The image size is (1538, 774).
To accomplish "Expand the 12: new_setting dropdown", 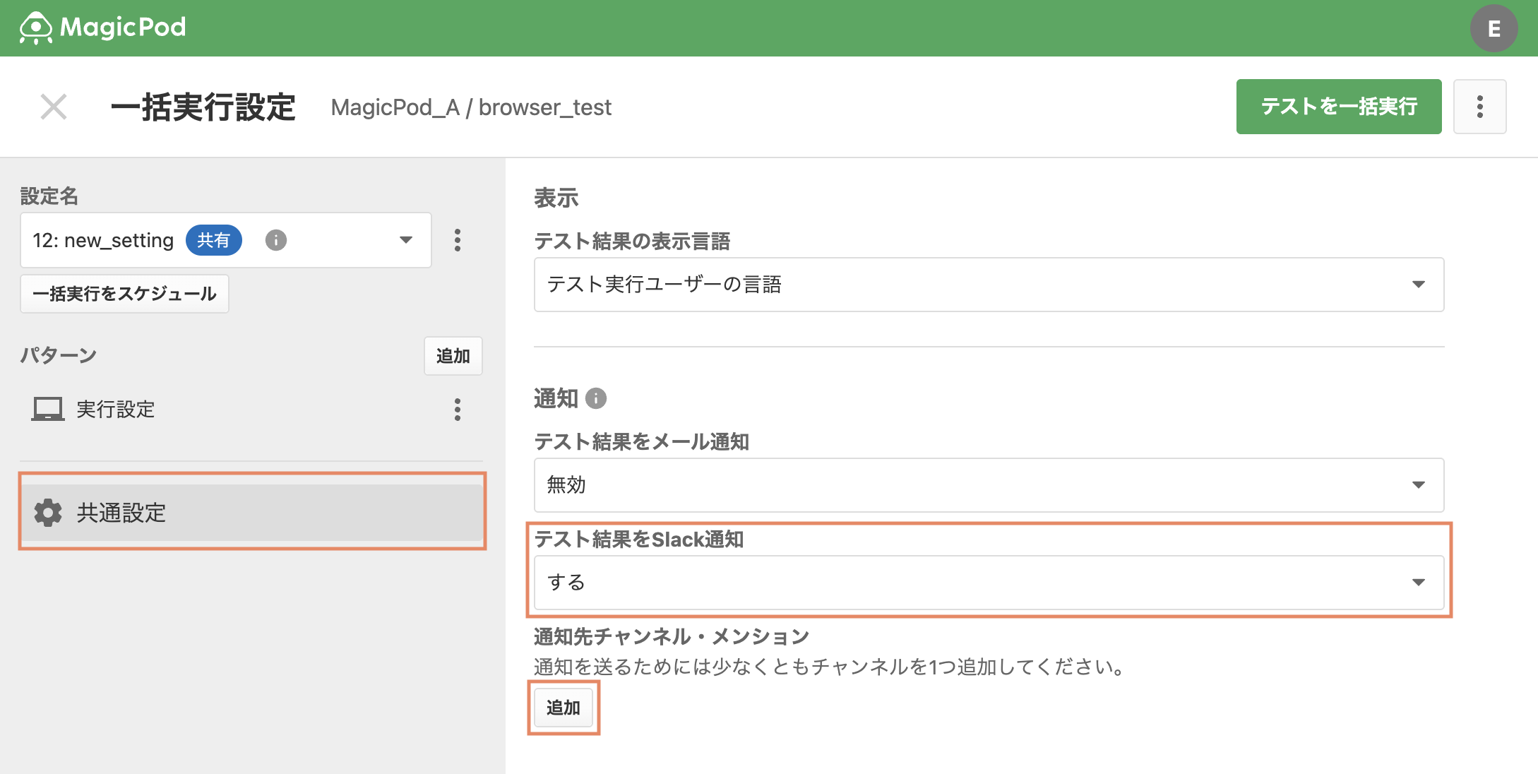I will [226, 240].
